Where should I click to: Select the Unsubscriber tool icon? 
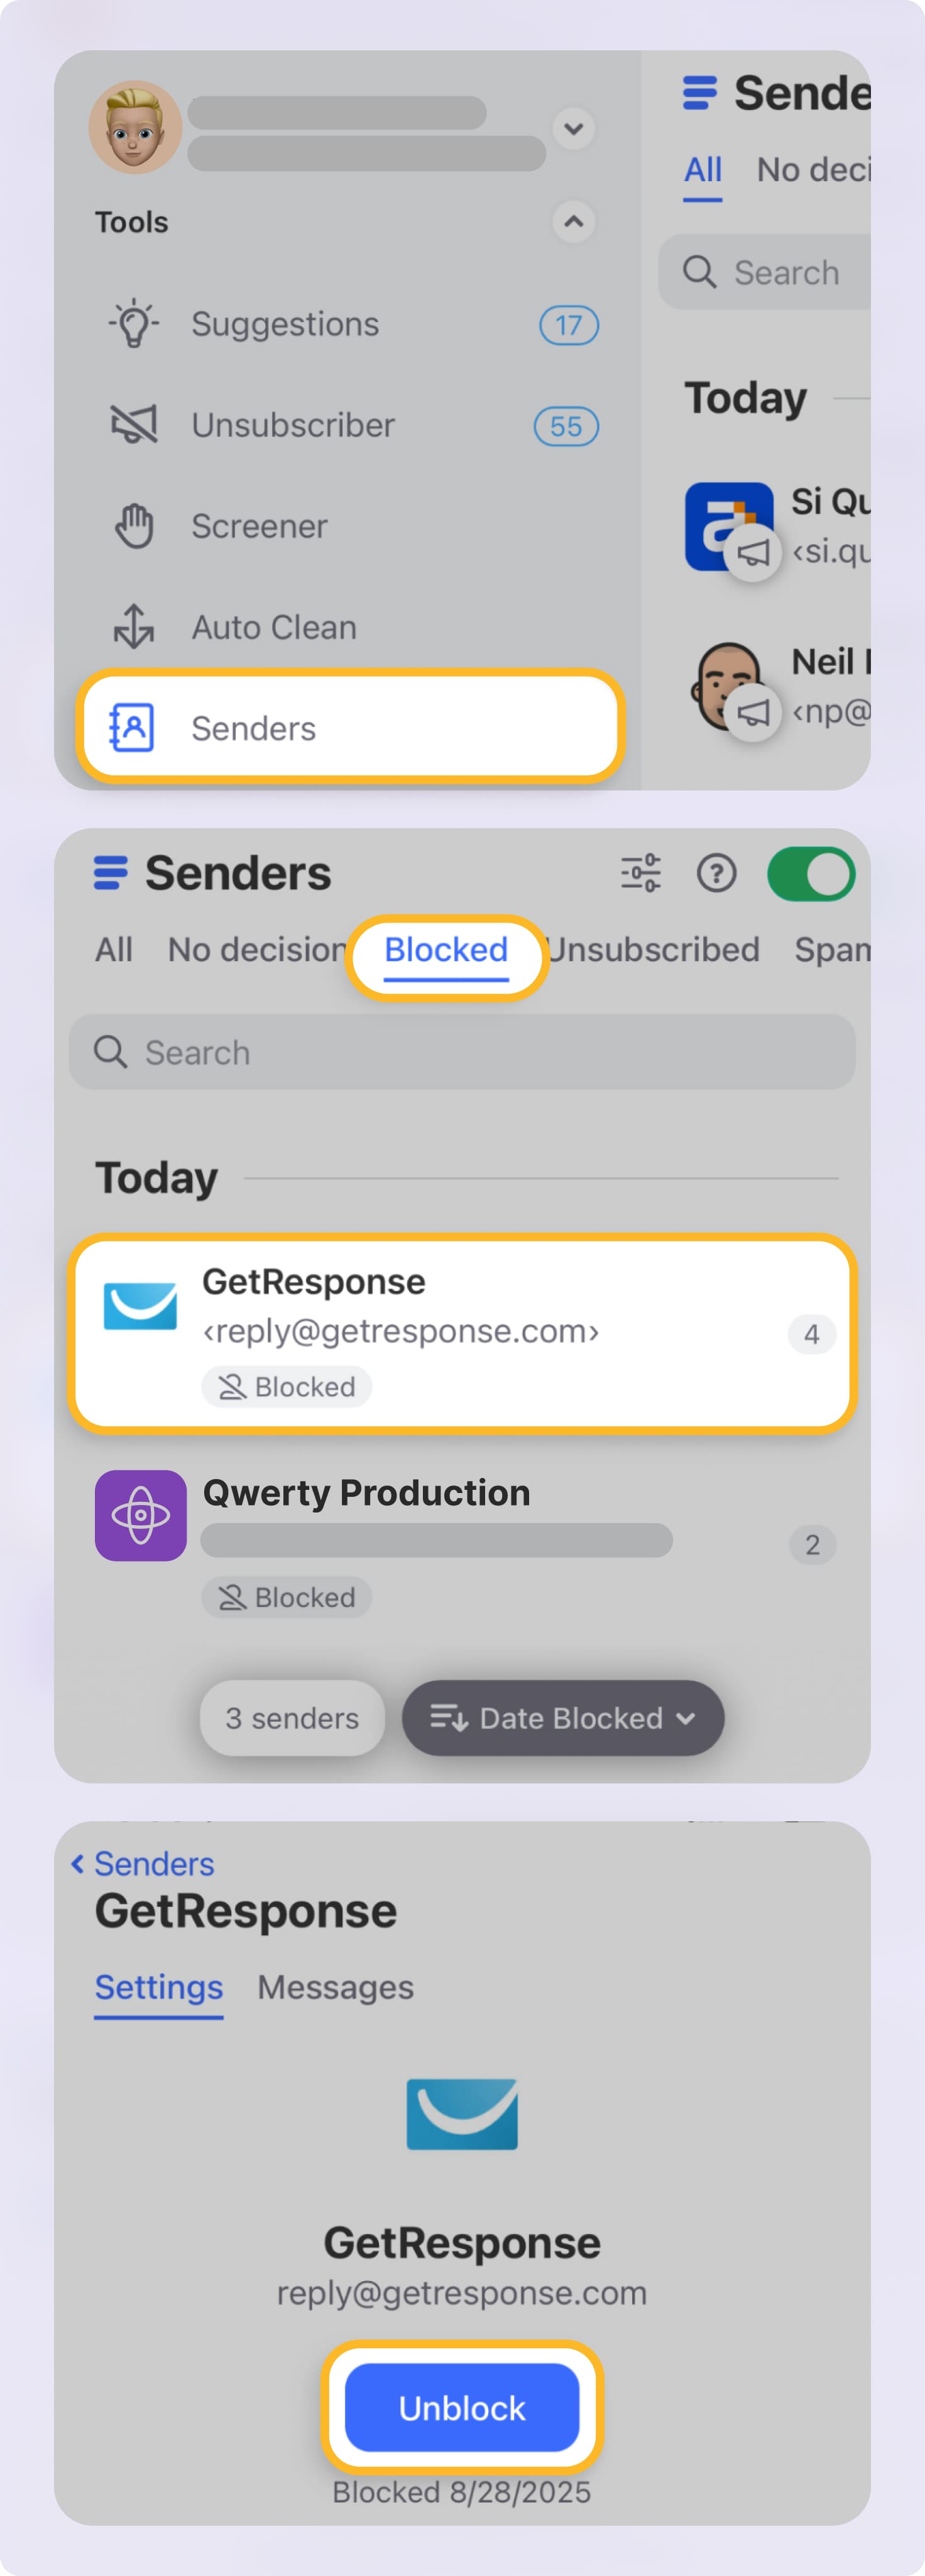133,424
